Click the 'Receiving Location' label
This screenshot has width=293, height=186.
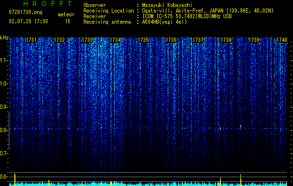click(x=109, y=11)
